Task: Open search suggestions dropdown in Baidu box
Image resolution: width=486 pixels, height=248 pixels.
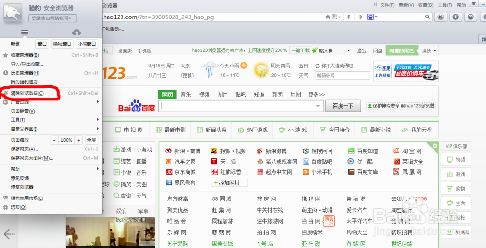Action: [318, 106]
